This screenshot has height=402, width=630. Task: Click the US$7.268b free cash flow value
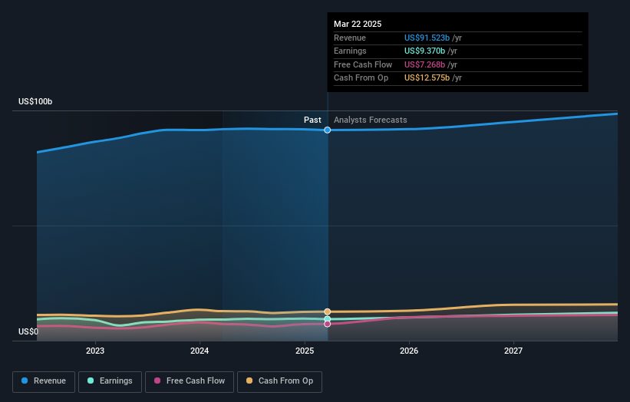tap(424, 64)
